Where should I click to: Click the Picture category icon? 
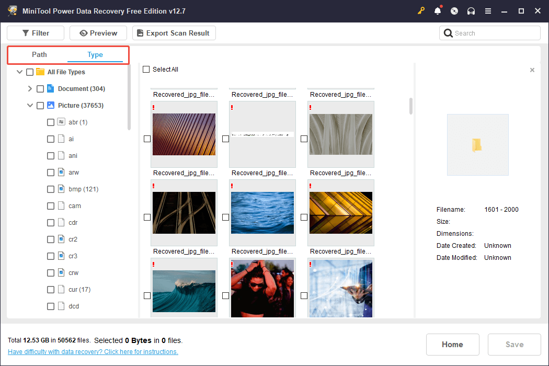point(51,105)
